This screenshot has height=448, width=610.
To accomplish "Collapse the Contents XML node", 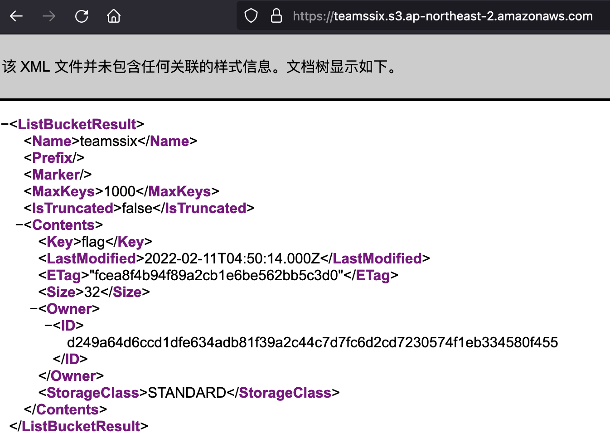I will (x=19, y=225).
